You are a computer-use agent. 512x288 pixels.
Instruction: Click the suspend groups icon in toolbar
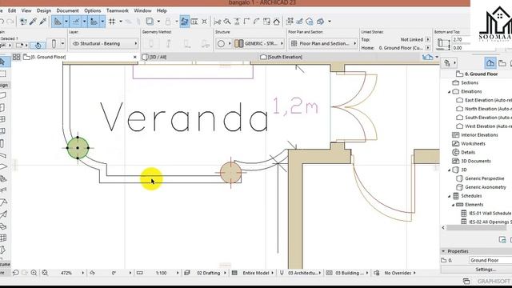pos(290,22)
